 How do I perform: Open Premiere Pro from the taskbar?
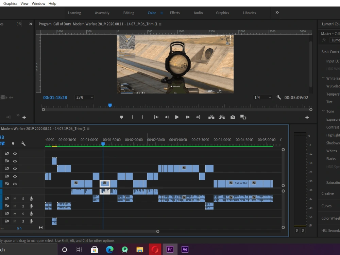[x=170, y=249]
